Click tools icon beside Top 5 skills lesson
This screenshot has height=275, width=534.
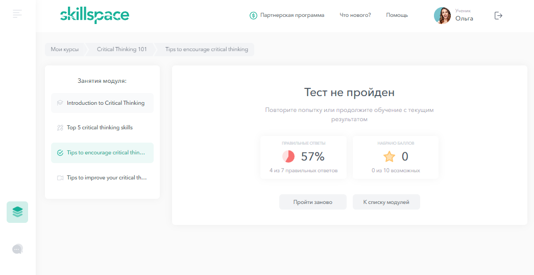60,128
